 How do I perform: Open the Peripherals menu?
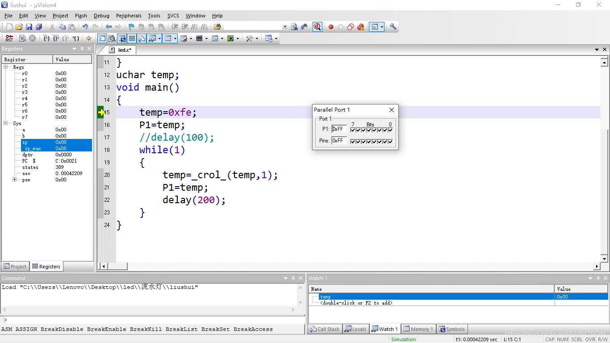coord(129,16)
